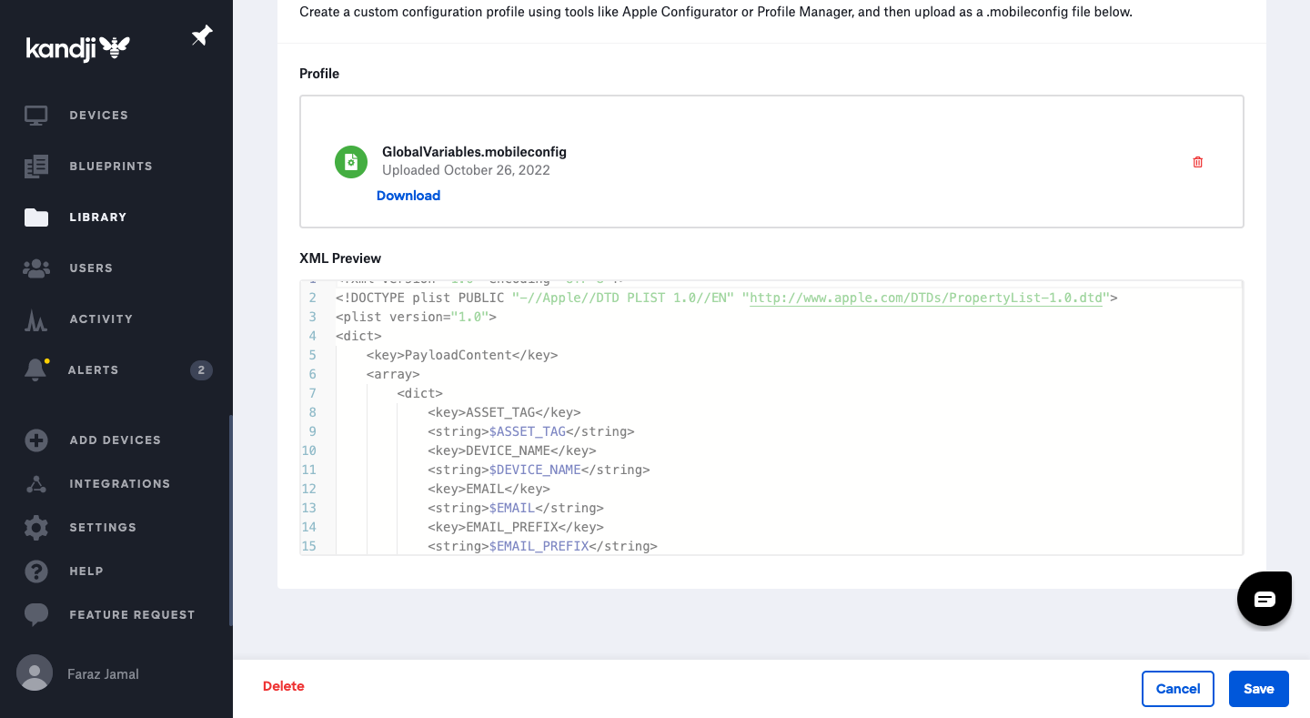
Task: Go to Integrations in sidebar
Action: (119, 484)
